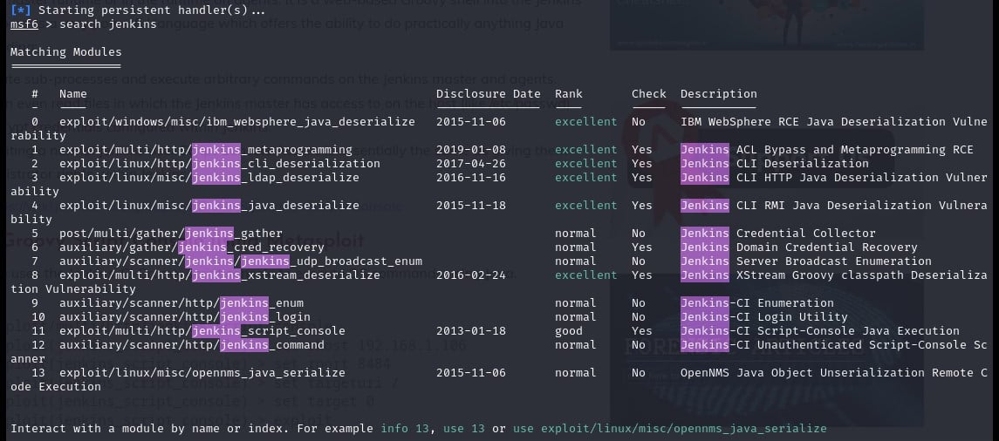Click 'Jenkins Credential Collector' description
999x441 pixels.
coord(778,234)
